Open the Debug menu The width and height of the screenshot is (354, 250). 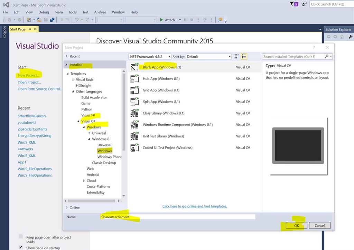click(x=44, y=12)
